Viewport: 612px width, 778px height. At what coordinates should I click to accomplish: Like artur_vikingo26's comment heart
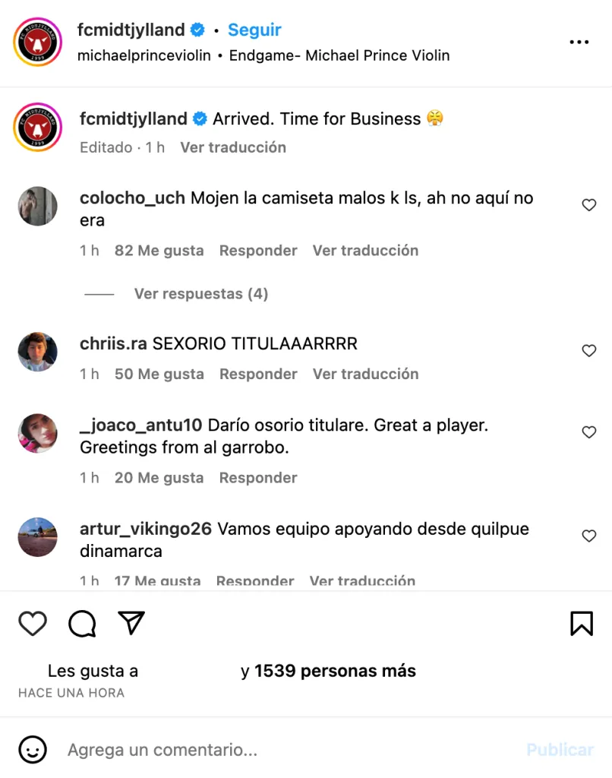589,536
